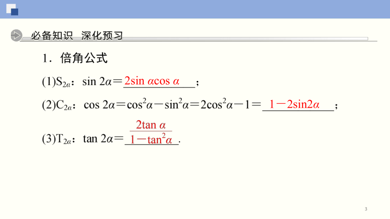Screen dimensions: 390x219
Task: Click the blue header banner
Action: click(195, 9)
